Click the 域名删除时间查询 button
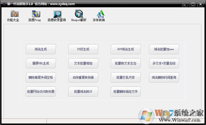Viewport: 206px width, 125px height. [x=164, y=77]
